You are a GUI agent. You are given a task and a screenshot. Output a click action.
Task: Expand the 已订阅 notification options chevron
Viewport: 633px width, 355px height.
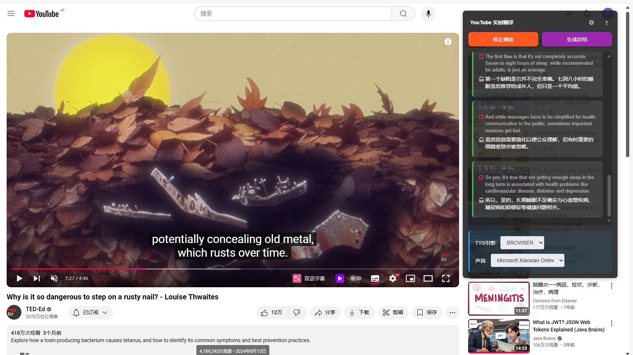[105, 313]
